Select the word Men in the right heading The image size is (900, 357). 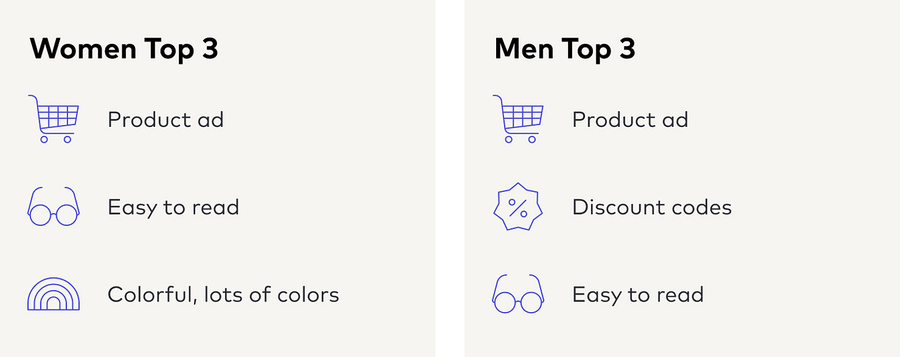pos(524,49)
